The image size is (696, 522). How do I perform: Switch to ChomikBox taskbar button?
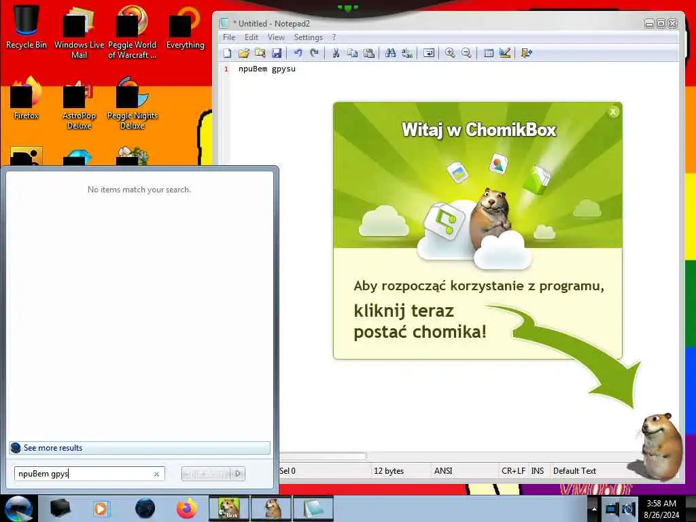229,508
